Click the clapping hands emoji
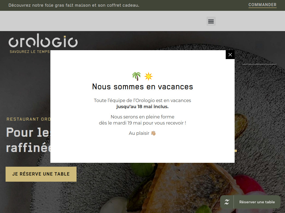Image resolution: width=285 pixels, height=213 pixels. [x=153, y=133]
